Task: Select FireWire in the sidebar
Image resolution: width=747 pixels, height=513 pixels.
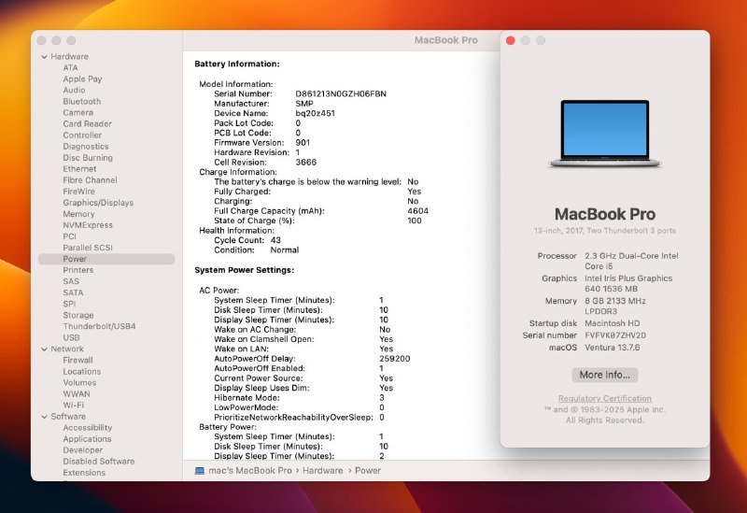Action: 79,192
